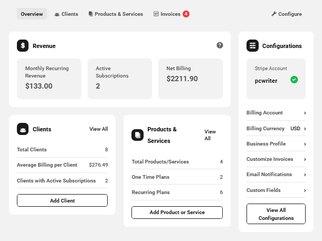Click the Total Products/Services row
The image size is (322, 241).
177,161
